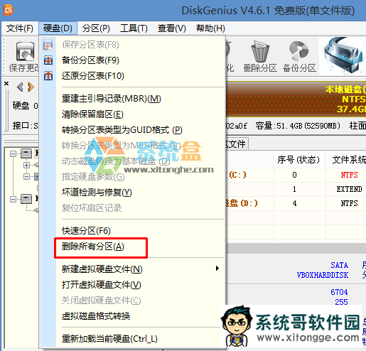Click the SATA interface value
366x351 pixels.
[x=339, y=265]
